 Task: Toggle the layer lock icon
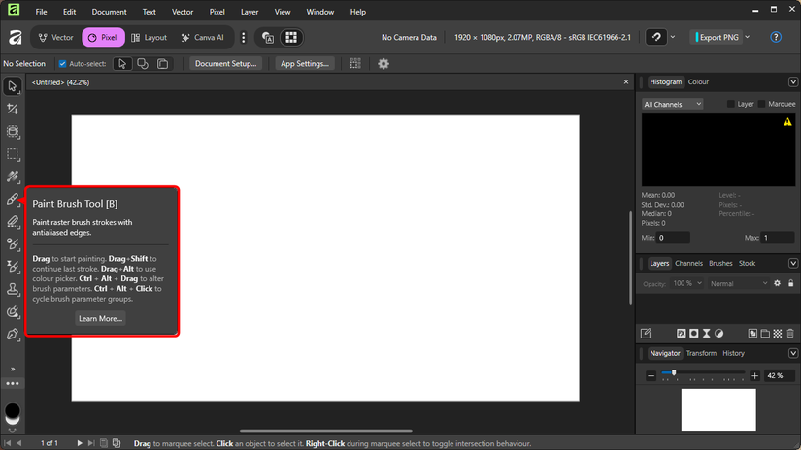[790, 283]
